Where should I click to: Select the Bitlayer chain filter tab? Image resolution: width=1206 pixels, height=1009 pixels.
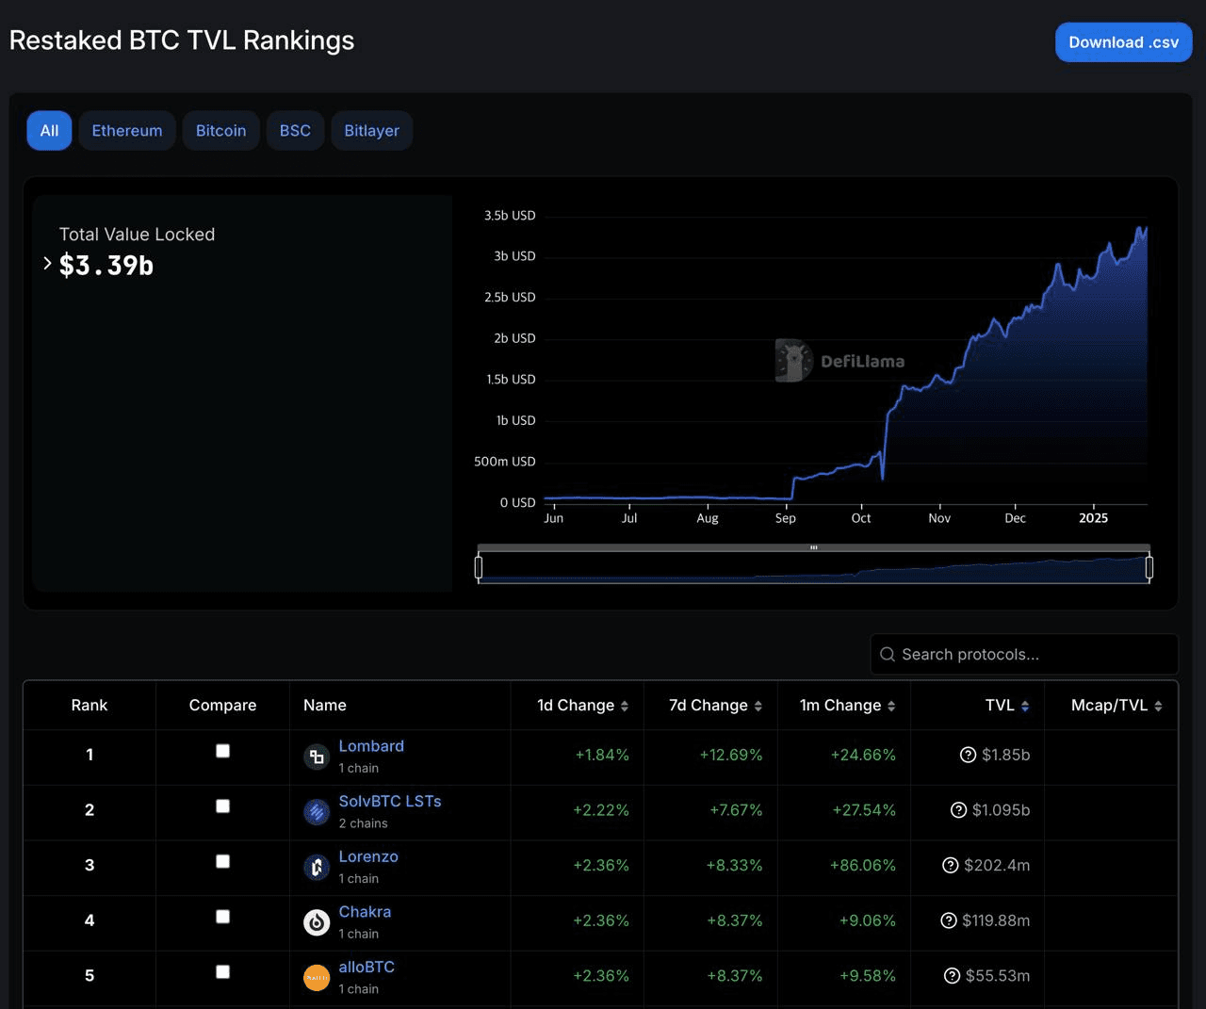click(371, 131)
